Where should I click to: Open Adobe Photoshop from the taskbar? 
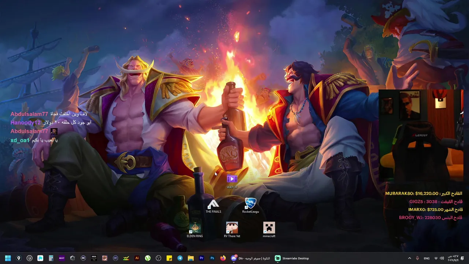coord(212,258)
